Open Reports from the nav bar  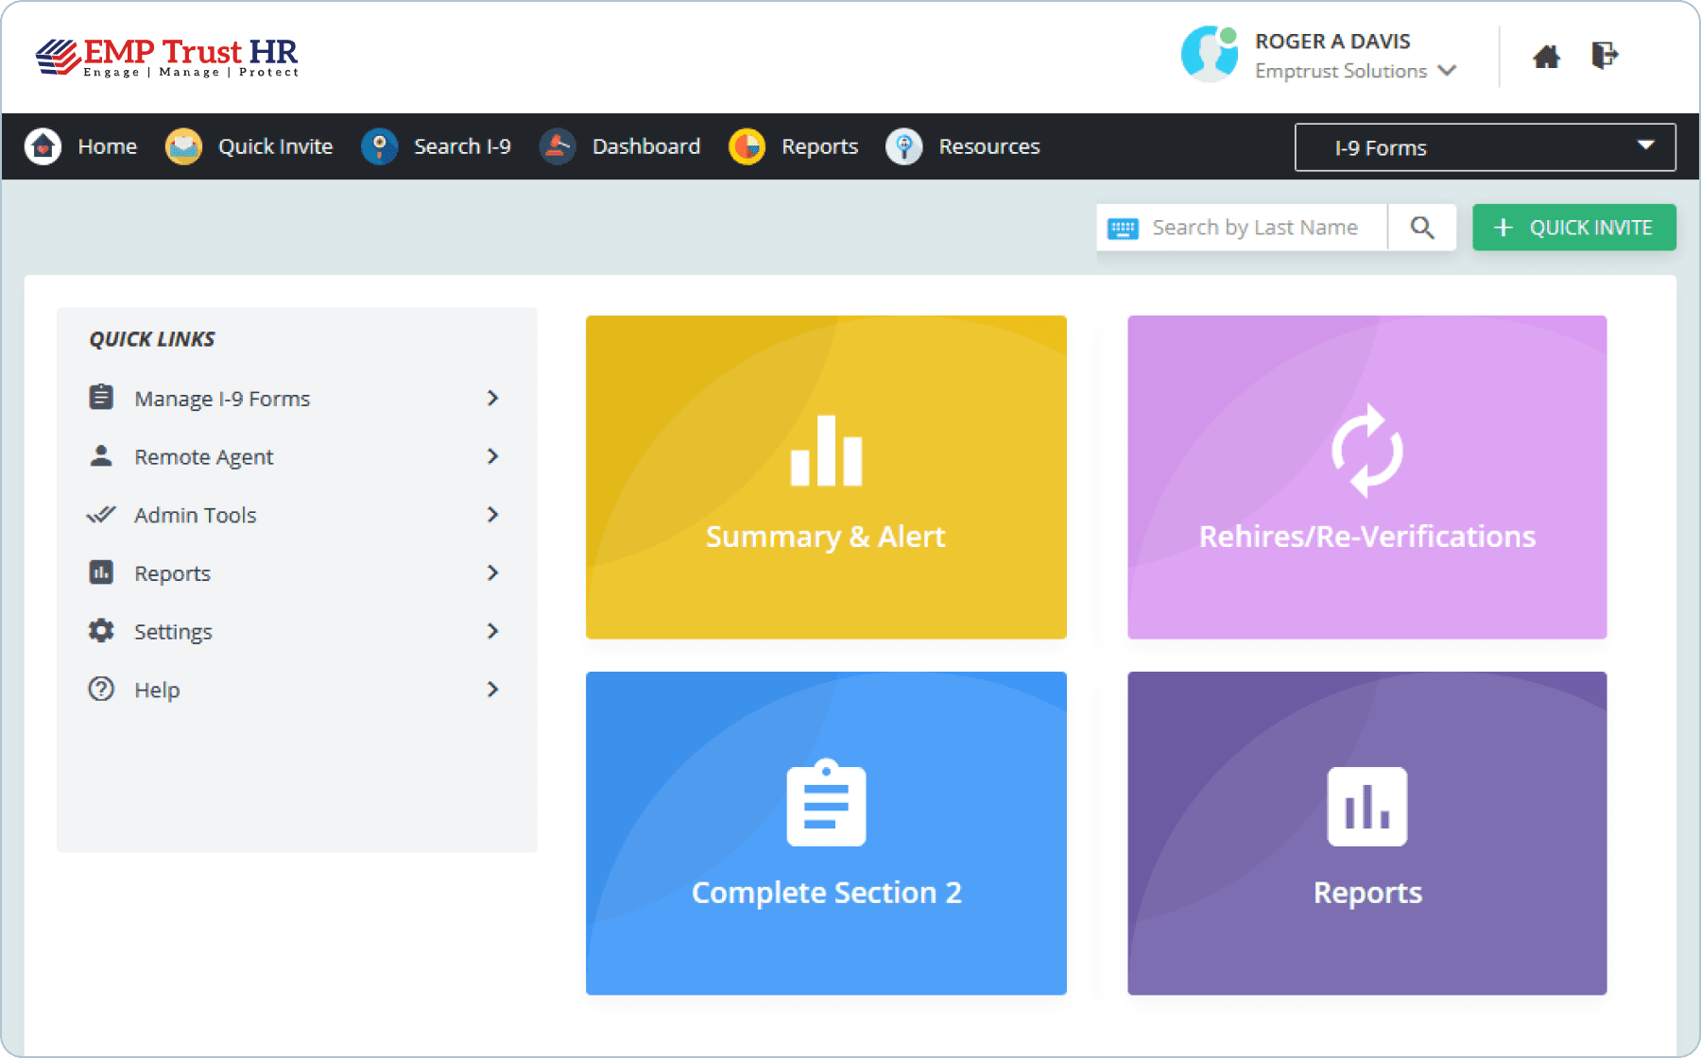click(819, 146)
